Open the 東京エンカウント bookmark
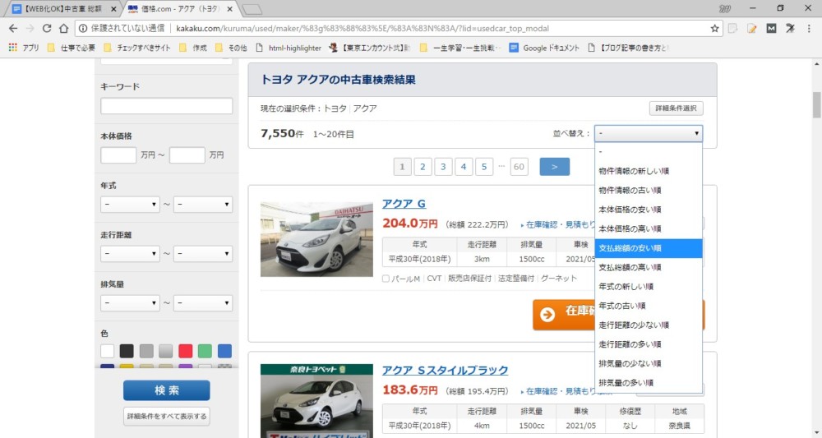The image size is (822, 438). (370, 48)
